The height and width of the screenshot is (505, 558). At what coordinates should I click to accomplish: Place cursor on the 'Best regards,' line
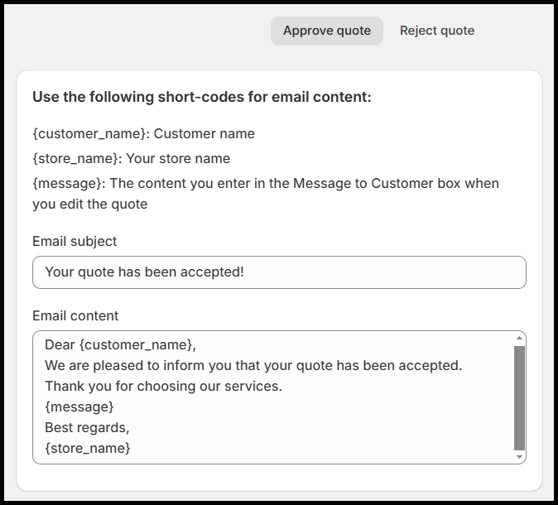pyautogui.click(x=87, y=427)
